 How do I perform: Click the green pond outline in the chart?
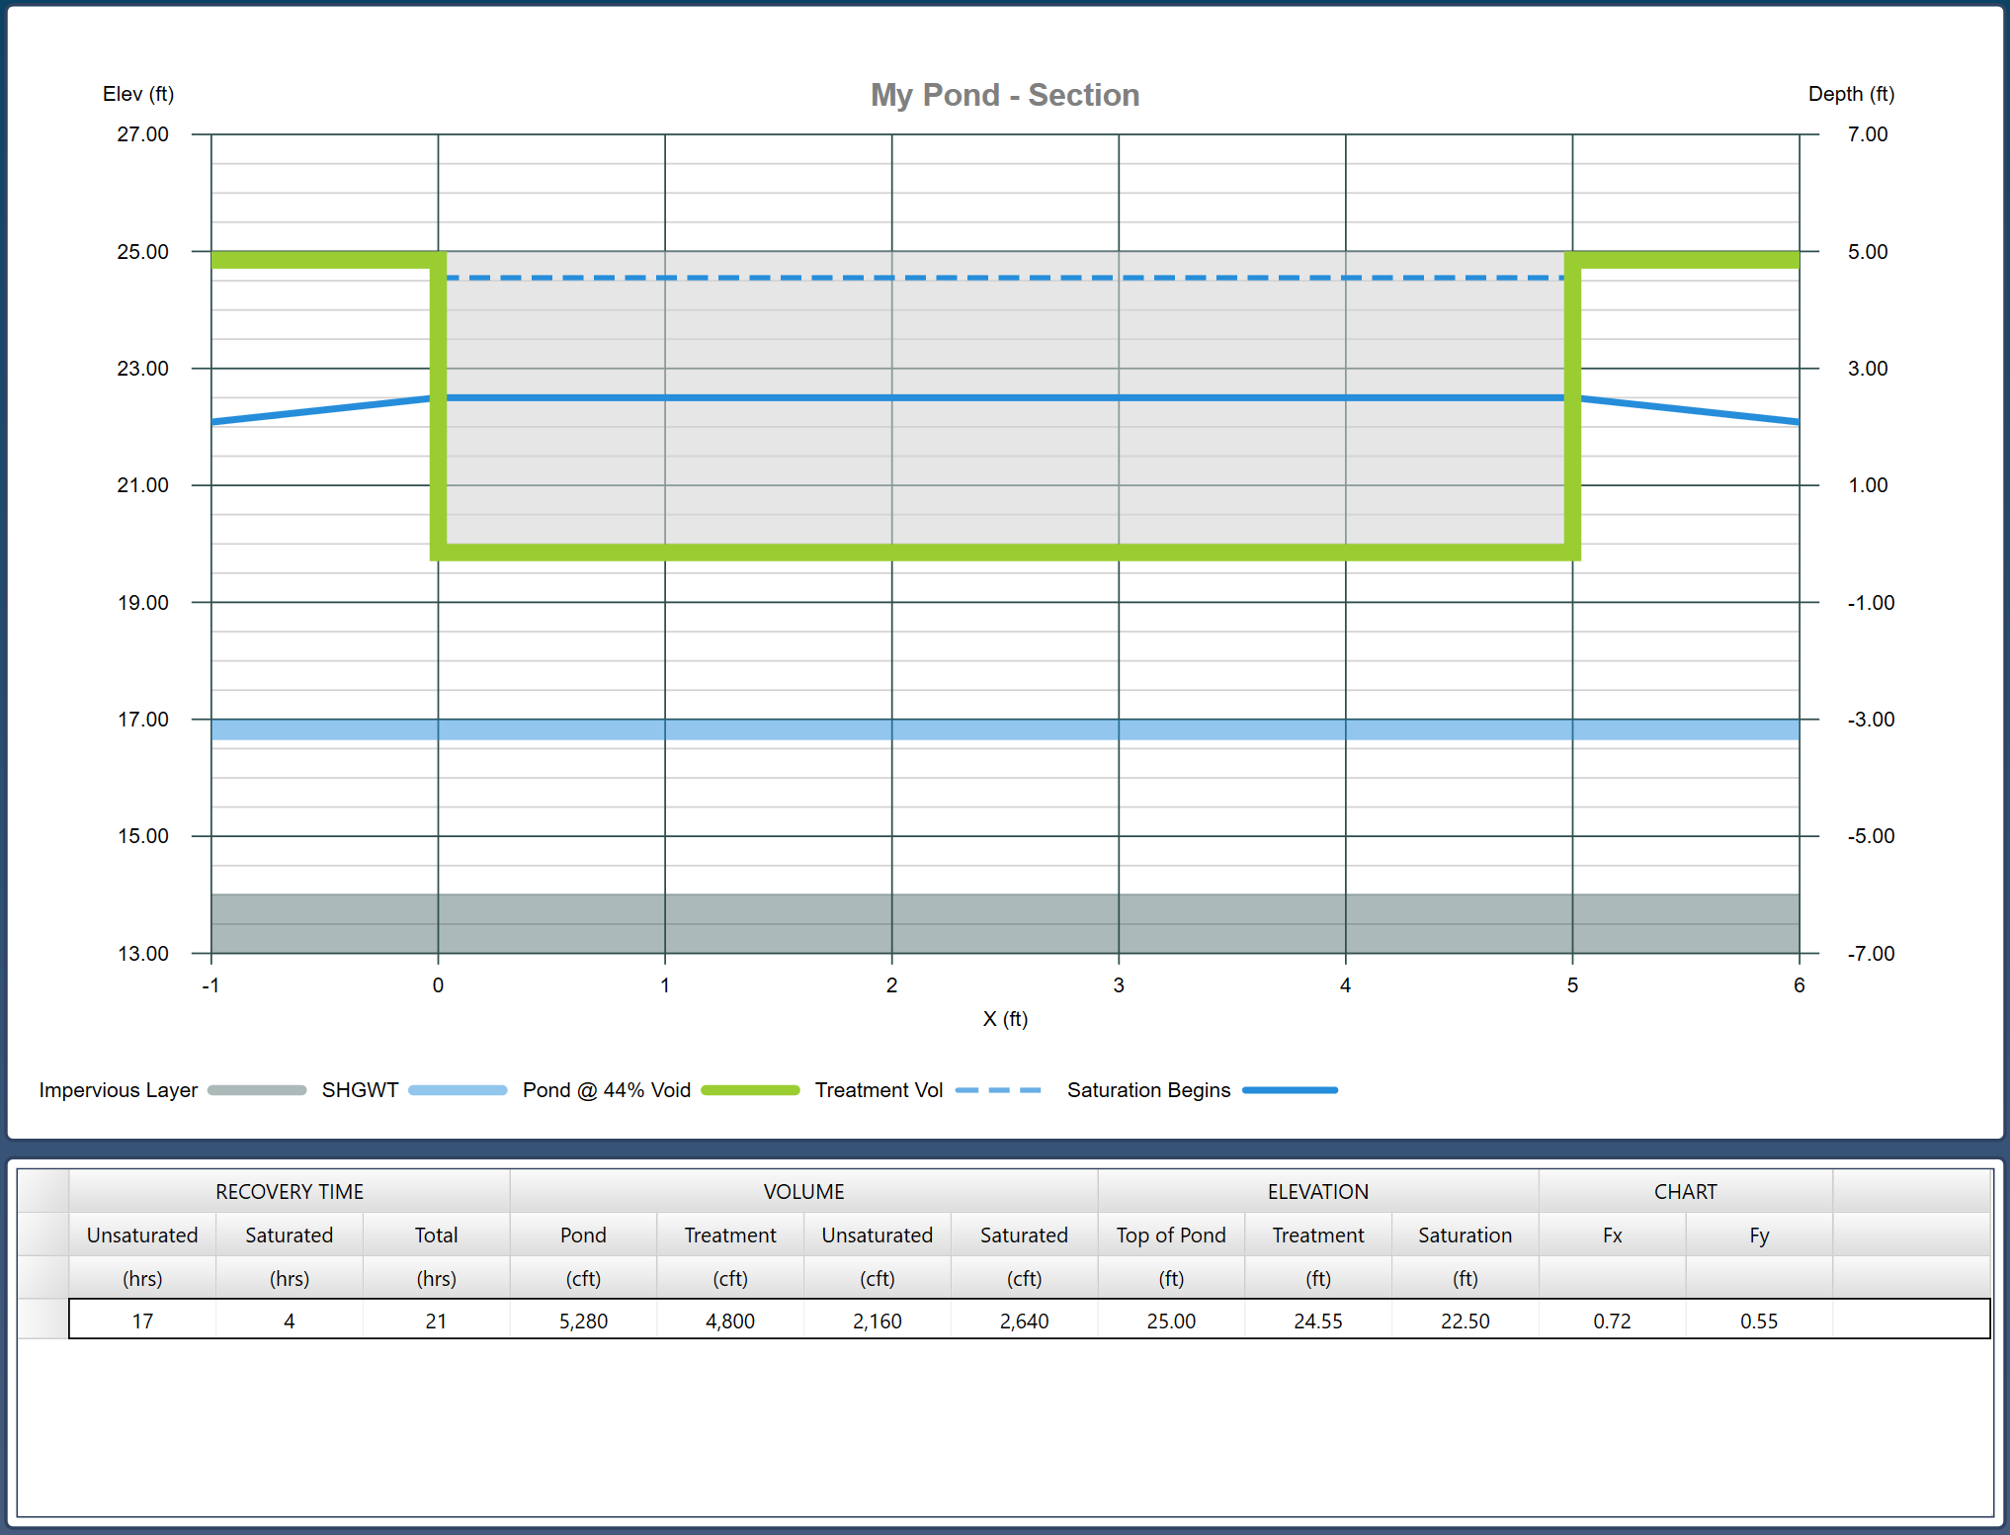(x=988, y=554)
